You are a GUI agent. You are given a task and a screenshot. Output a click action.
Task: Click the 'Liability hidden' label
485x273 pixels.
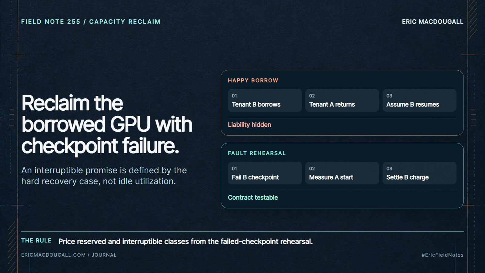249,125
